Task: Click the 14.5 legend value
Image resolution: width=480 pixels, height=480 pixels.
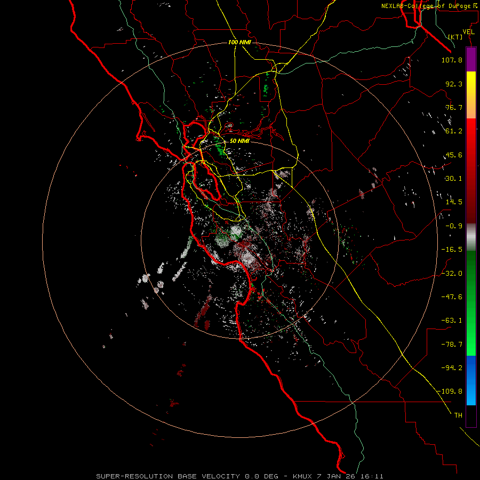Action: point(454,202)
